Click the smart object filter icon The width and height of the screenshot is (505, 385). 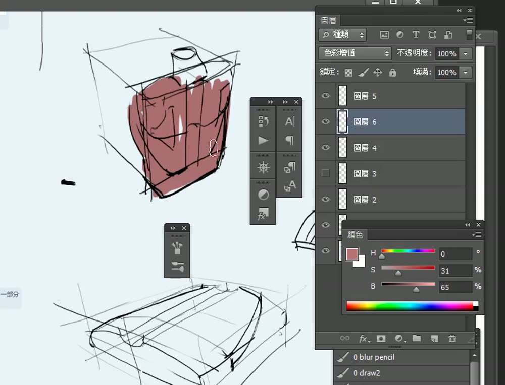(x=448, y=35)
